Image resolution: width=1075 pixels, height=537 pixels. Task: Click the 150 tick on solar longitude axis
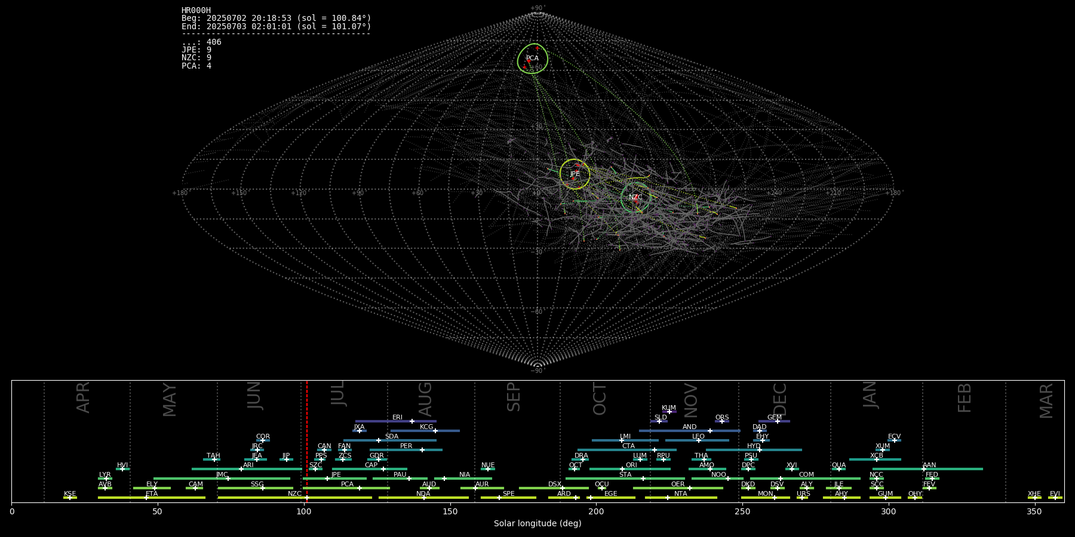tap(450, 511)
